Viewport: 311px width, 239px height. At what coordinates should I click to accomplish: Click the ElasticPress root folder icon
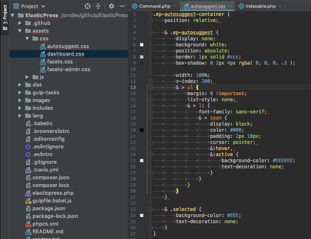click(x=21, y=15)
